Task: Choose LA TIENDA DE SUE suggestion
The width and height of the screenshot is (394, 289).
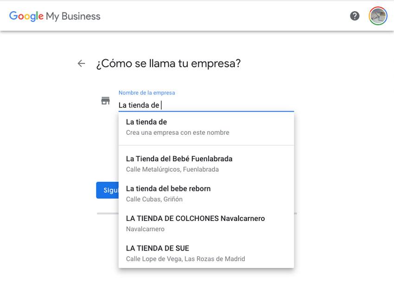Action: (206, 253)
